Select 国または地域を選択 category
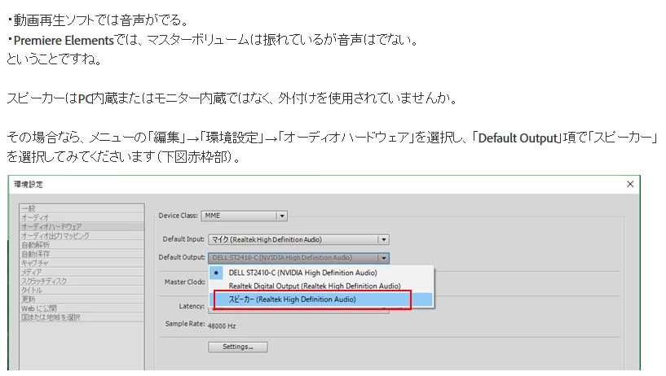The image size is (666, 376). click(82, 317)
